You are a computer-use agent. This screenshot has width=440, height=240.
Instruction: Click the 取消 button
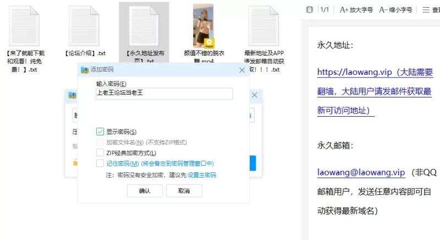click(184, 191)
